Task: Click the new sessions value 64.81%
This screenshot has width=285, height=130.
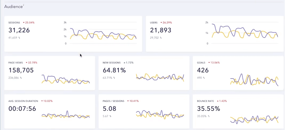Action: [x=114, y=70]
